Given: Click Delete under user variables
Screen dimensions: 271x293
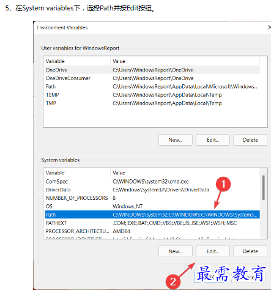Looking at the screenshot, I should [x=250, y=140].
